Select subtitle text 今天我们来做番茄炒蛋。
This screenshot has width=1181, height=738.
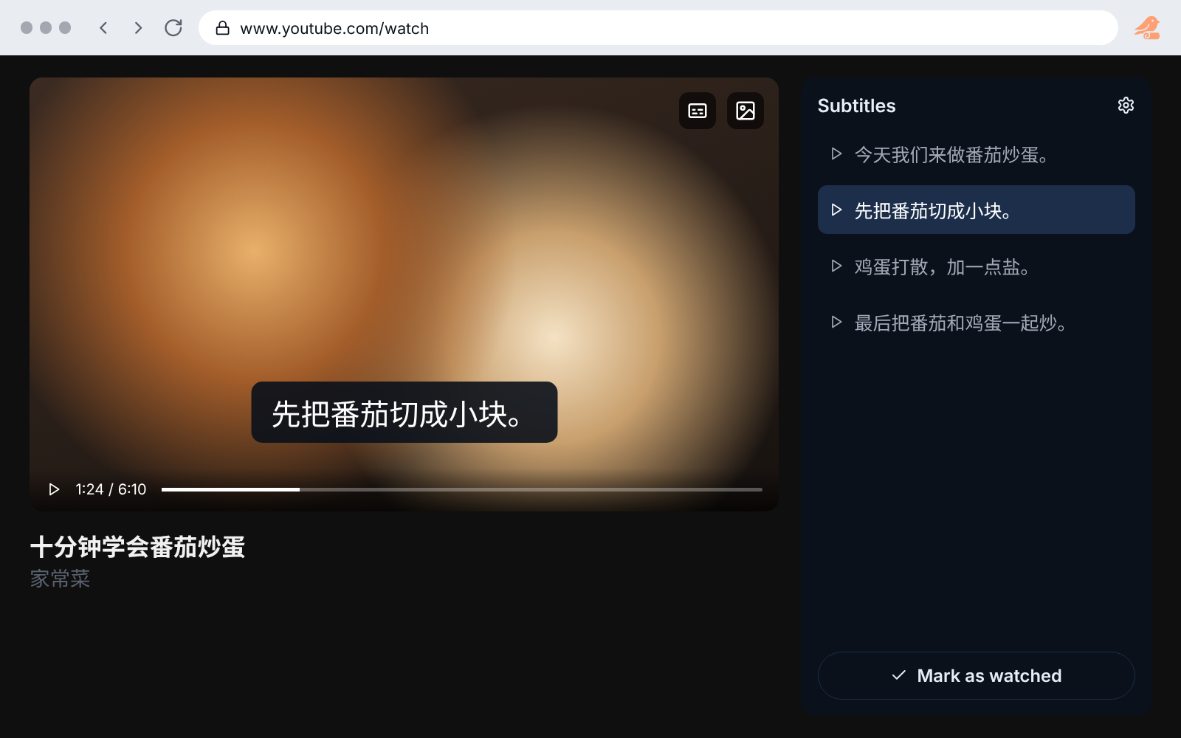coord(951,155)
